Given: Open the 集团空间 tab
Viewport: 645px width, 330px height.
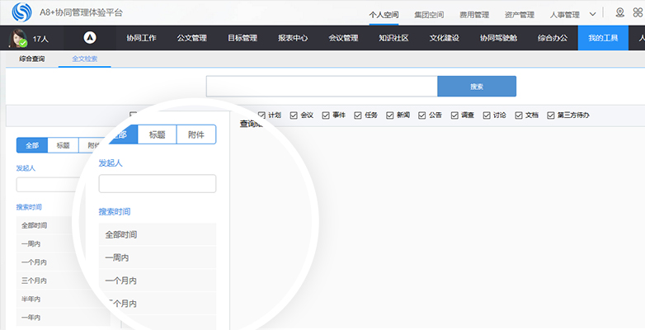Looking at the screenshot, I should point(430,15).
